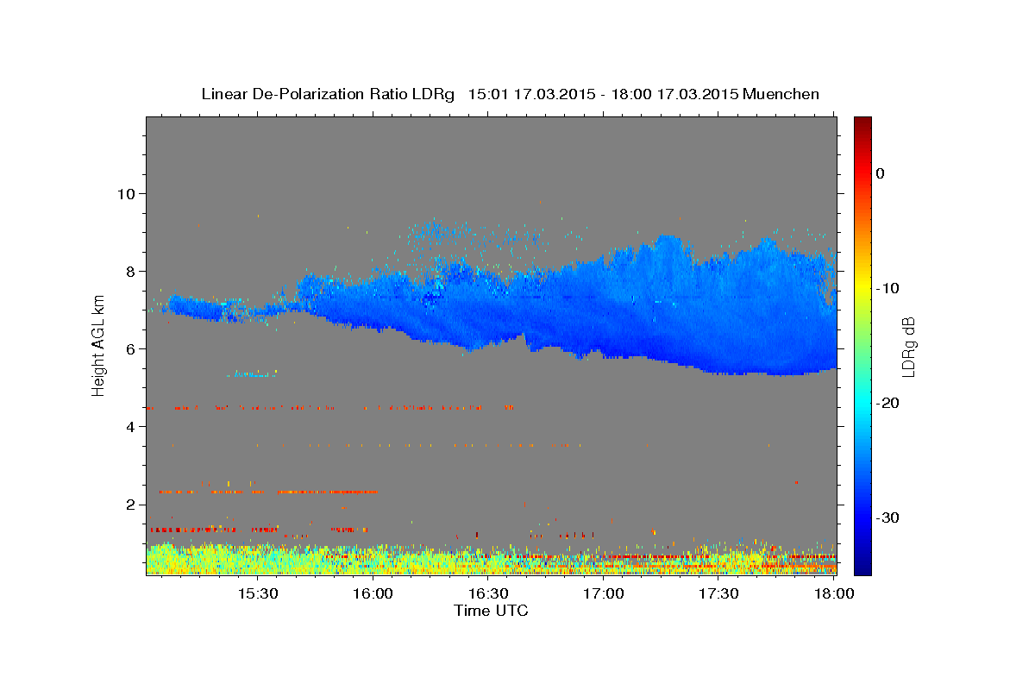Screen dimensions: 1035x690
Task: Select the 18:00 time tick label
Action: point(834,594)
